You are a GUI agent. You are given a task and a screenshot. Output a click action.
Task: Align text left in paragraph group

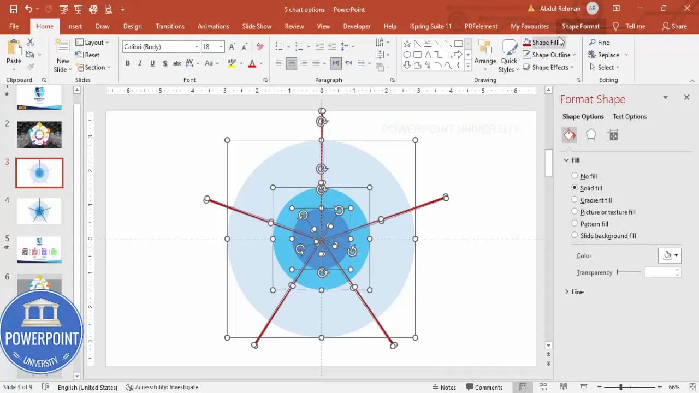(279, 63)
